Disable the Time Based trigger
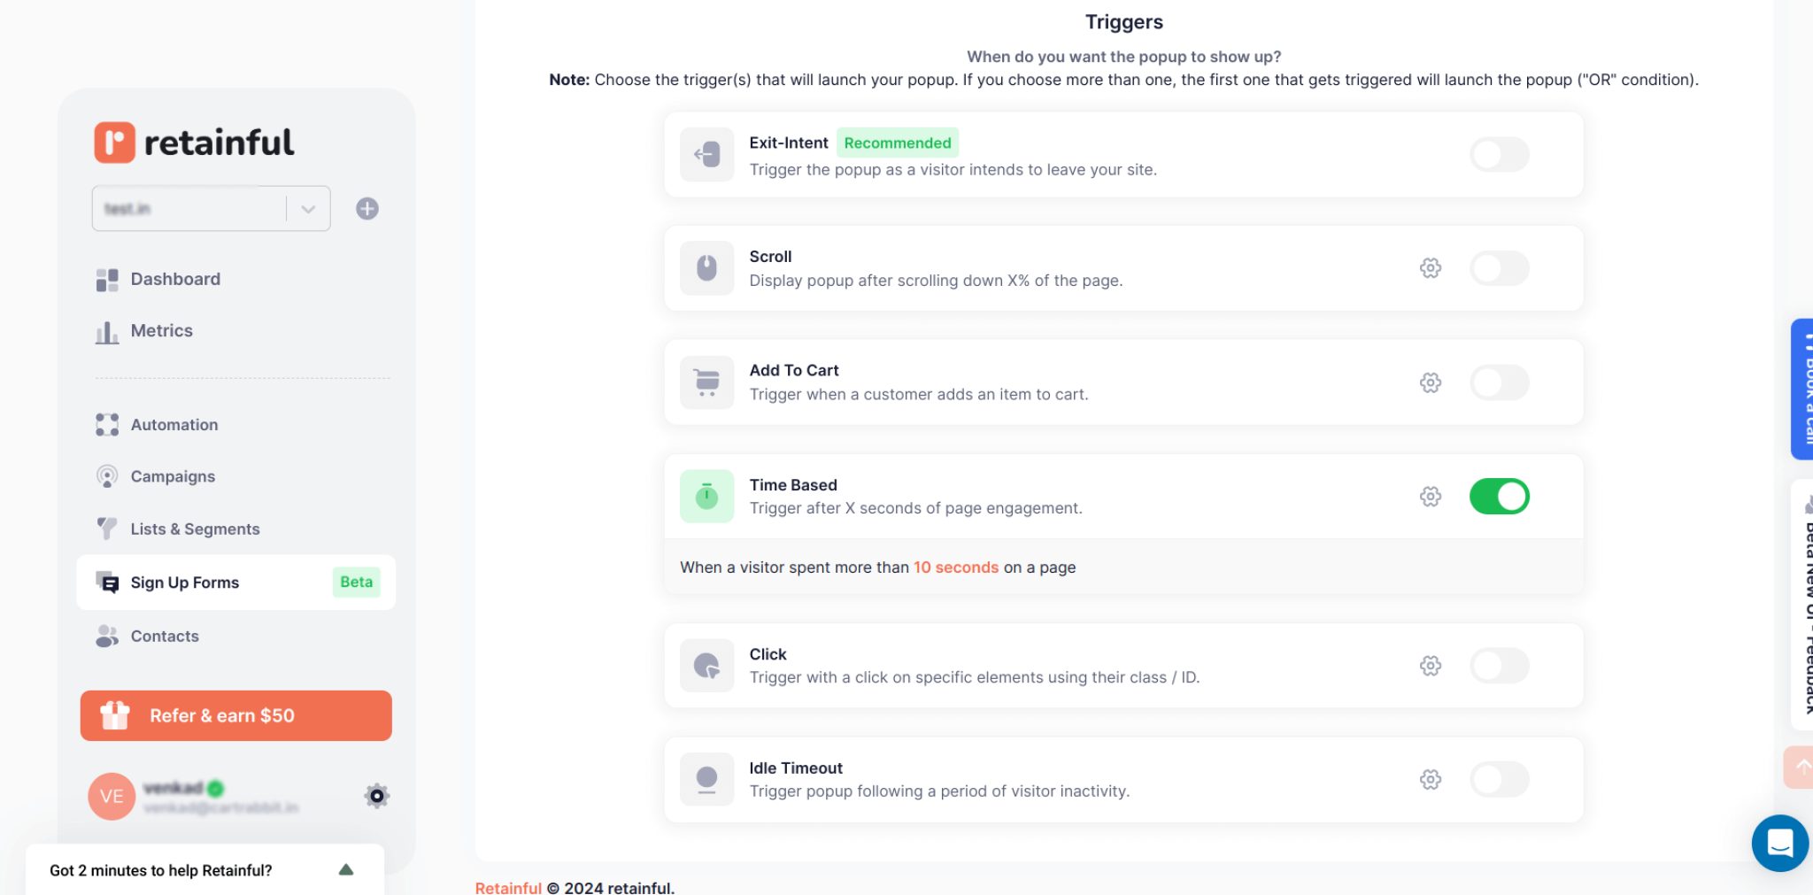1813x895 pixels. [x=1499, y=496]
